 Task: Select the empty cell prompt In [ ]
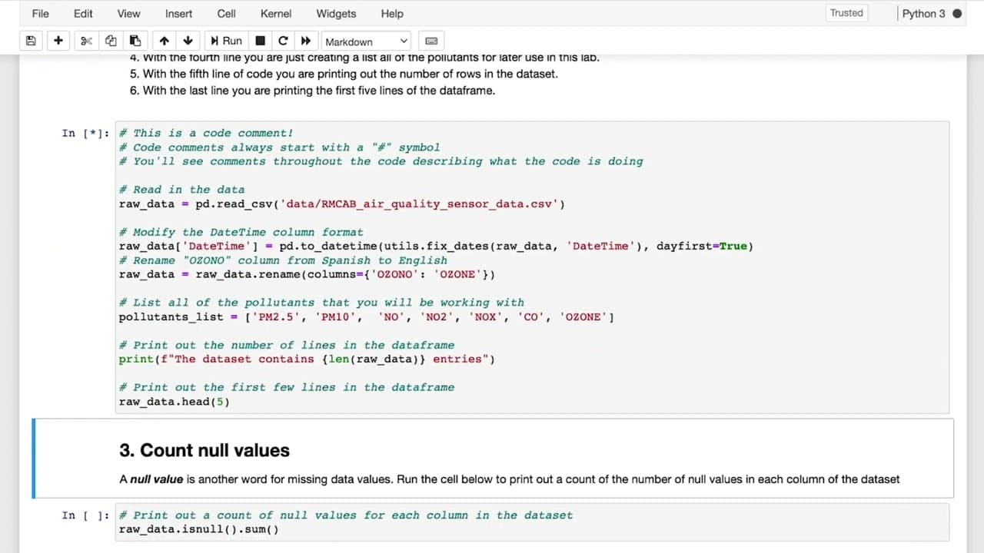(85, 515)
